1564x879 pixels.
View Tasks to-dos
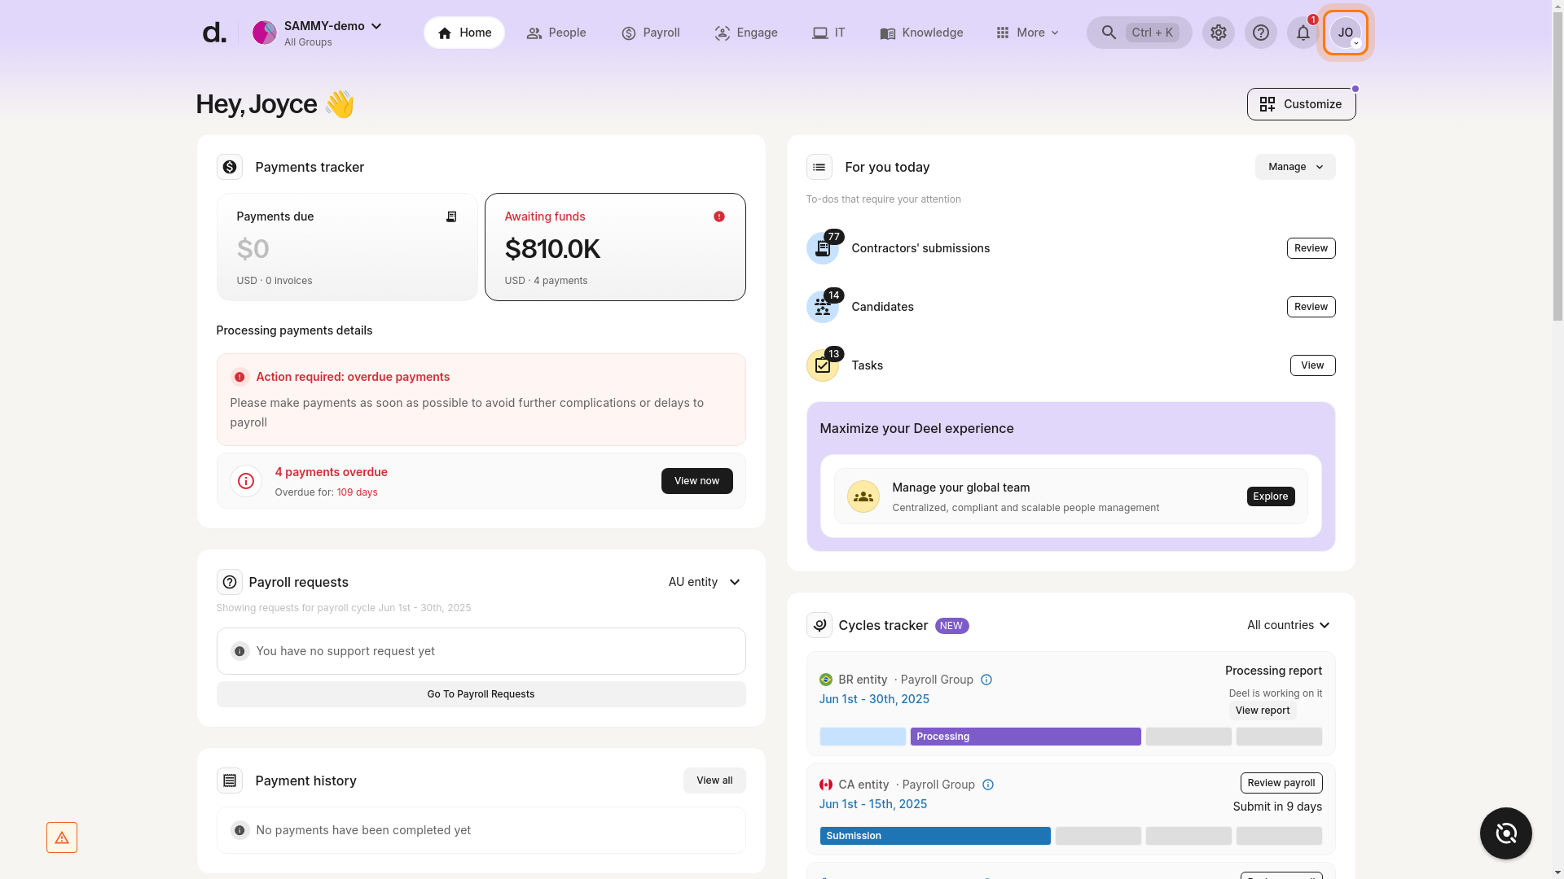(1312, 365)
